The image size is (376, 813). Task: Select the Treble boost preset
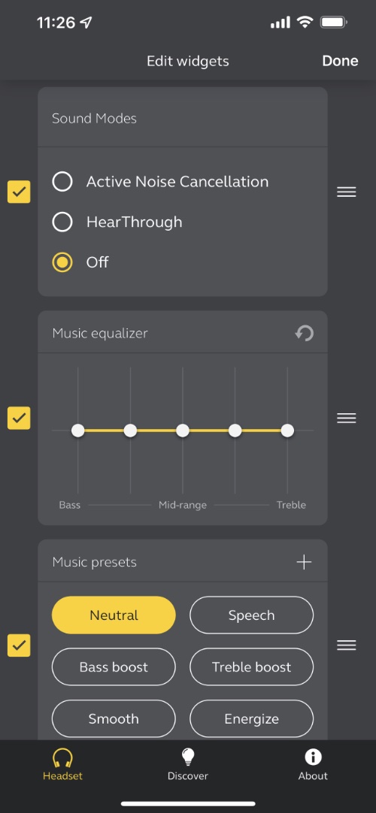(x=251, y=666)
